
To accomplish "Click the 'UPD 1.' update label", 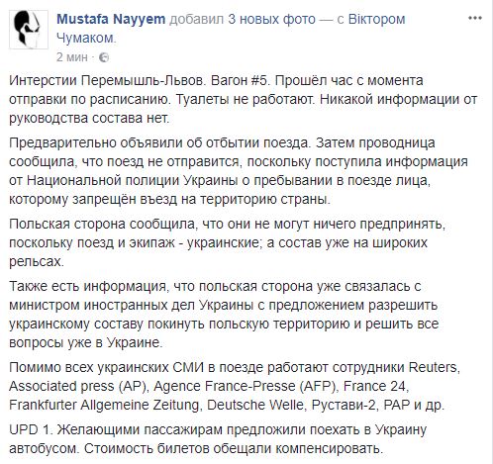I will click(31, 429).
